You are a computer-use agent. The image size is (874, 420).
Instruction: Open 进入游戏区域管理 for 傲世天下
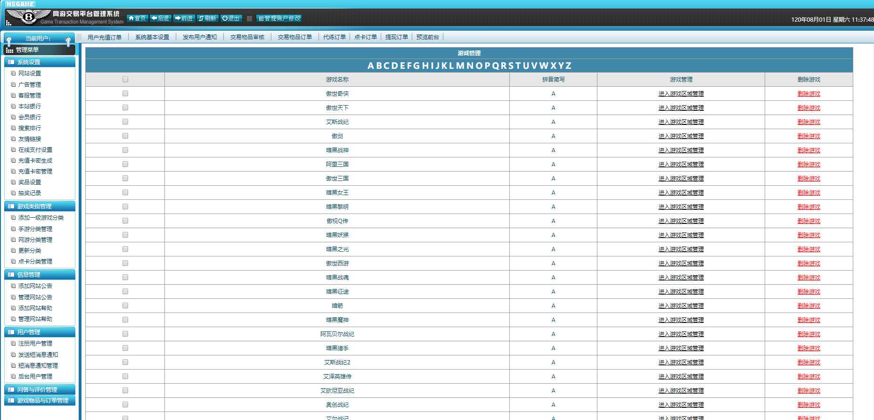681,108
